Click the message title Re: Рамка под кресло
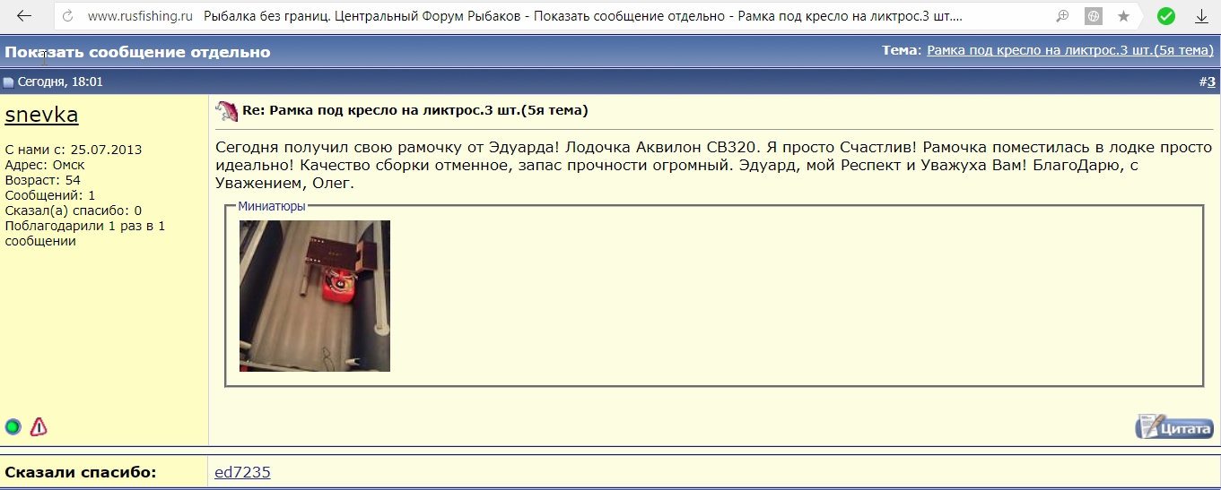 tap(414, 111)
